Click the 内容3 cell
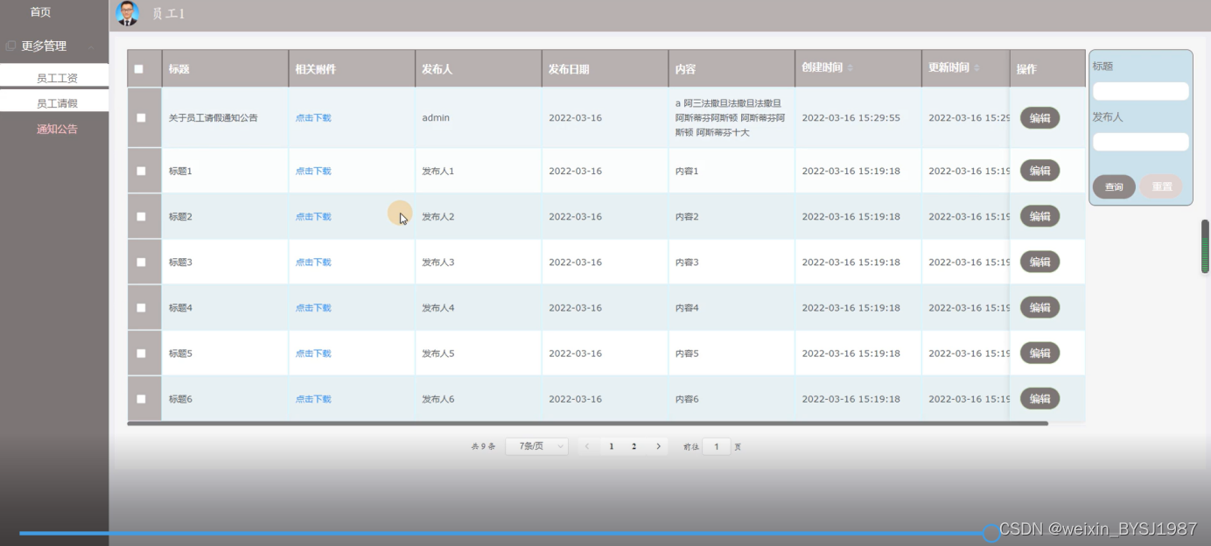This screenshot has width=1211, height=546. [731, 262]
